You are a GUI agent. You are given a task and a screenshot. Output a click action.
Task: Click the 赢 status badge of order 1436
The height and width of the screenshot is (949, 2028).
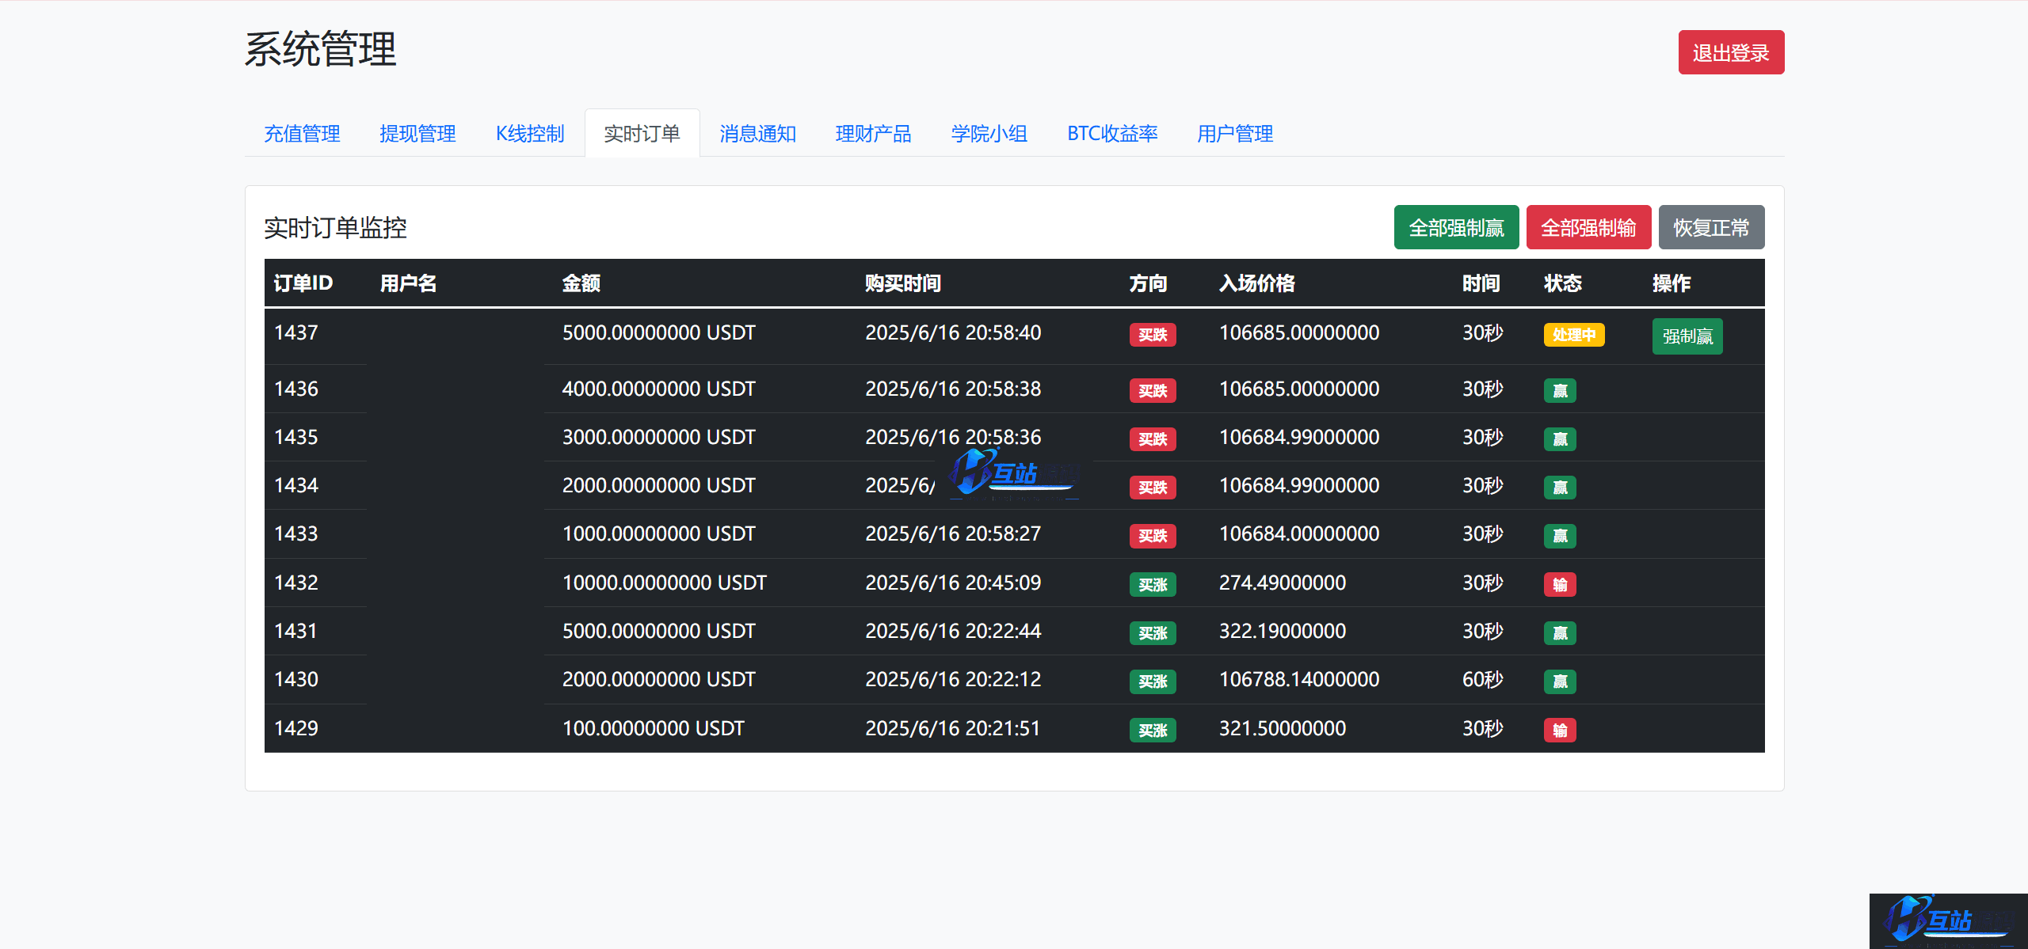1560,391
